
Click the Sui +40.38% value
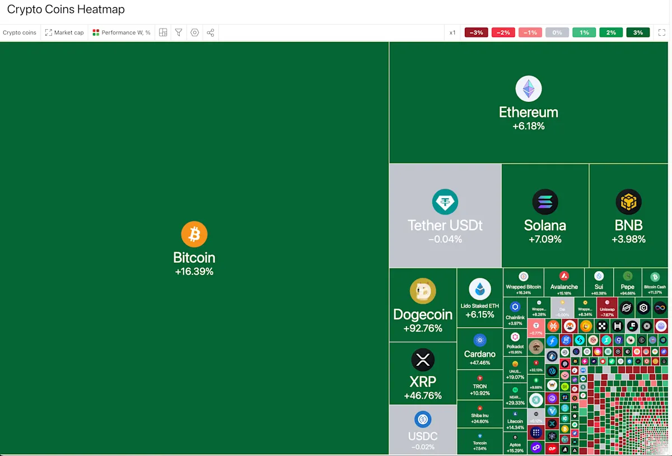(599, 293)
